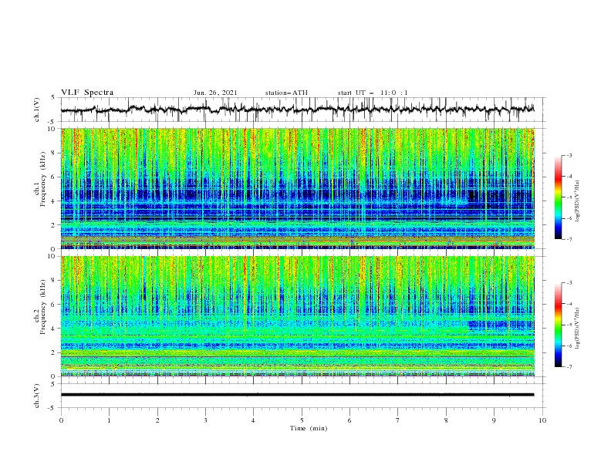Click the '8' kHz tick of ch.1 spectrogram

click(x=53, y=153)
